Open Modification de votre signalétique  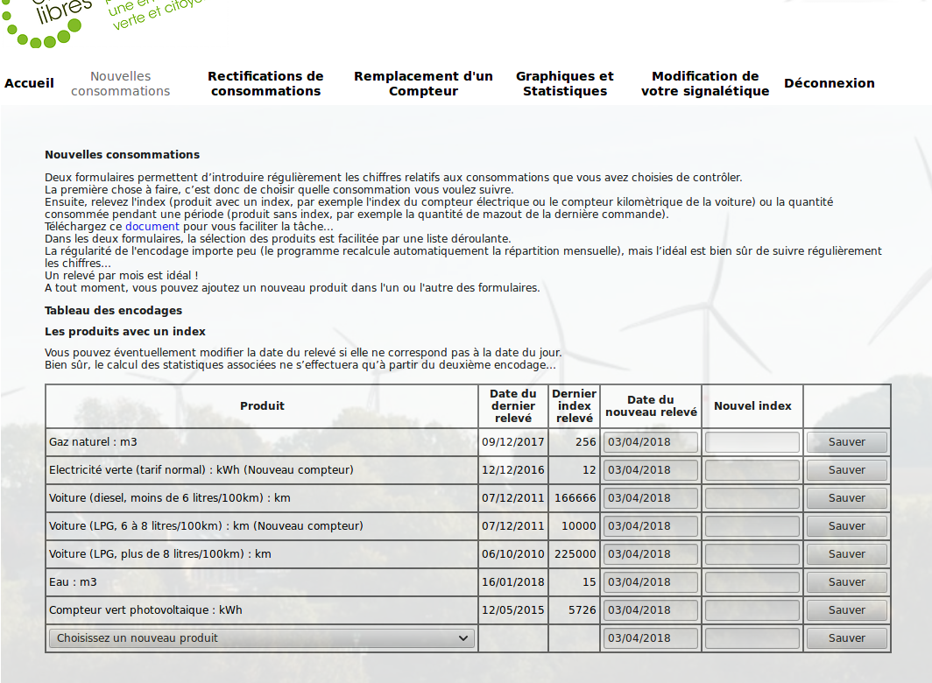(x=705, y=84)
